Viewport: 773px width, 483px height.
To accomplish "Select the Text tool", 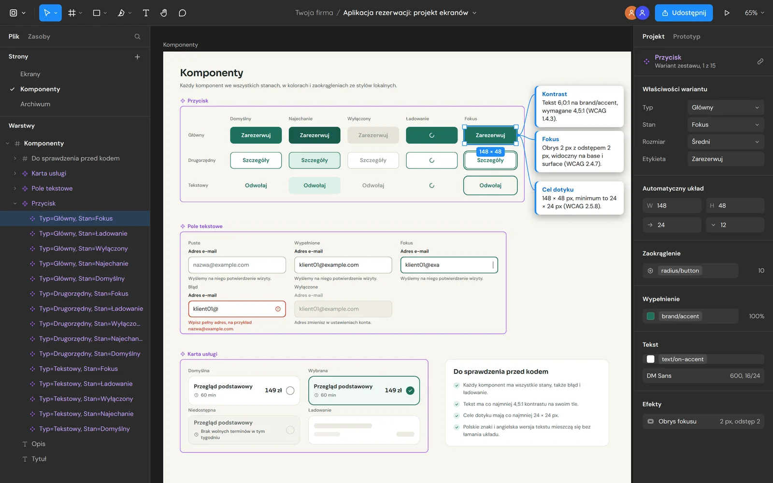I will click(146, 13).
